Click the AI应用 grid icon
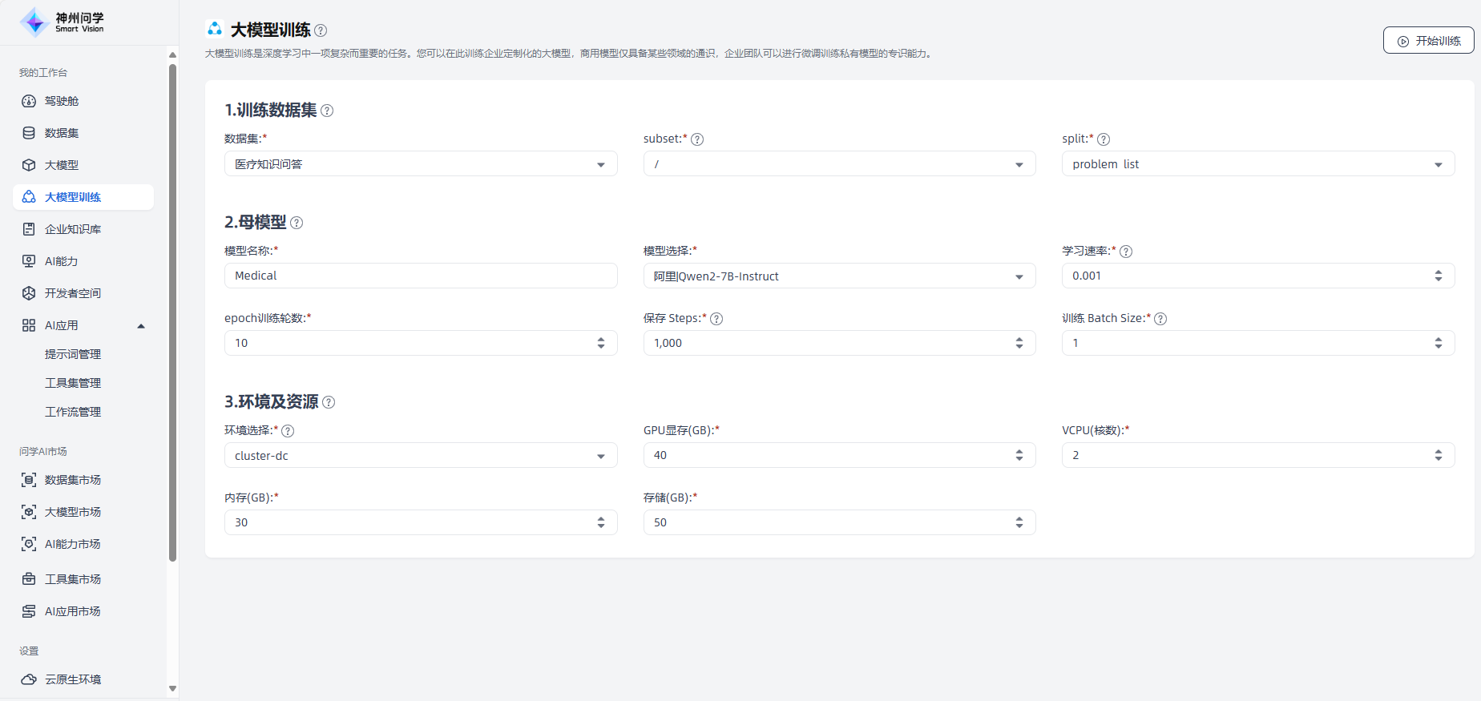Screen dimensions: 1481x701 (x=29, y=325)
